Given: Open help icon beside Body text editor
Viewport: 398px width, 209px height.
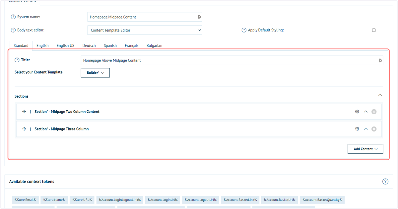Looking at the screenshot, I should [x=13, y=30].
